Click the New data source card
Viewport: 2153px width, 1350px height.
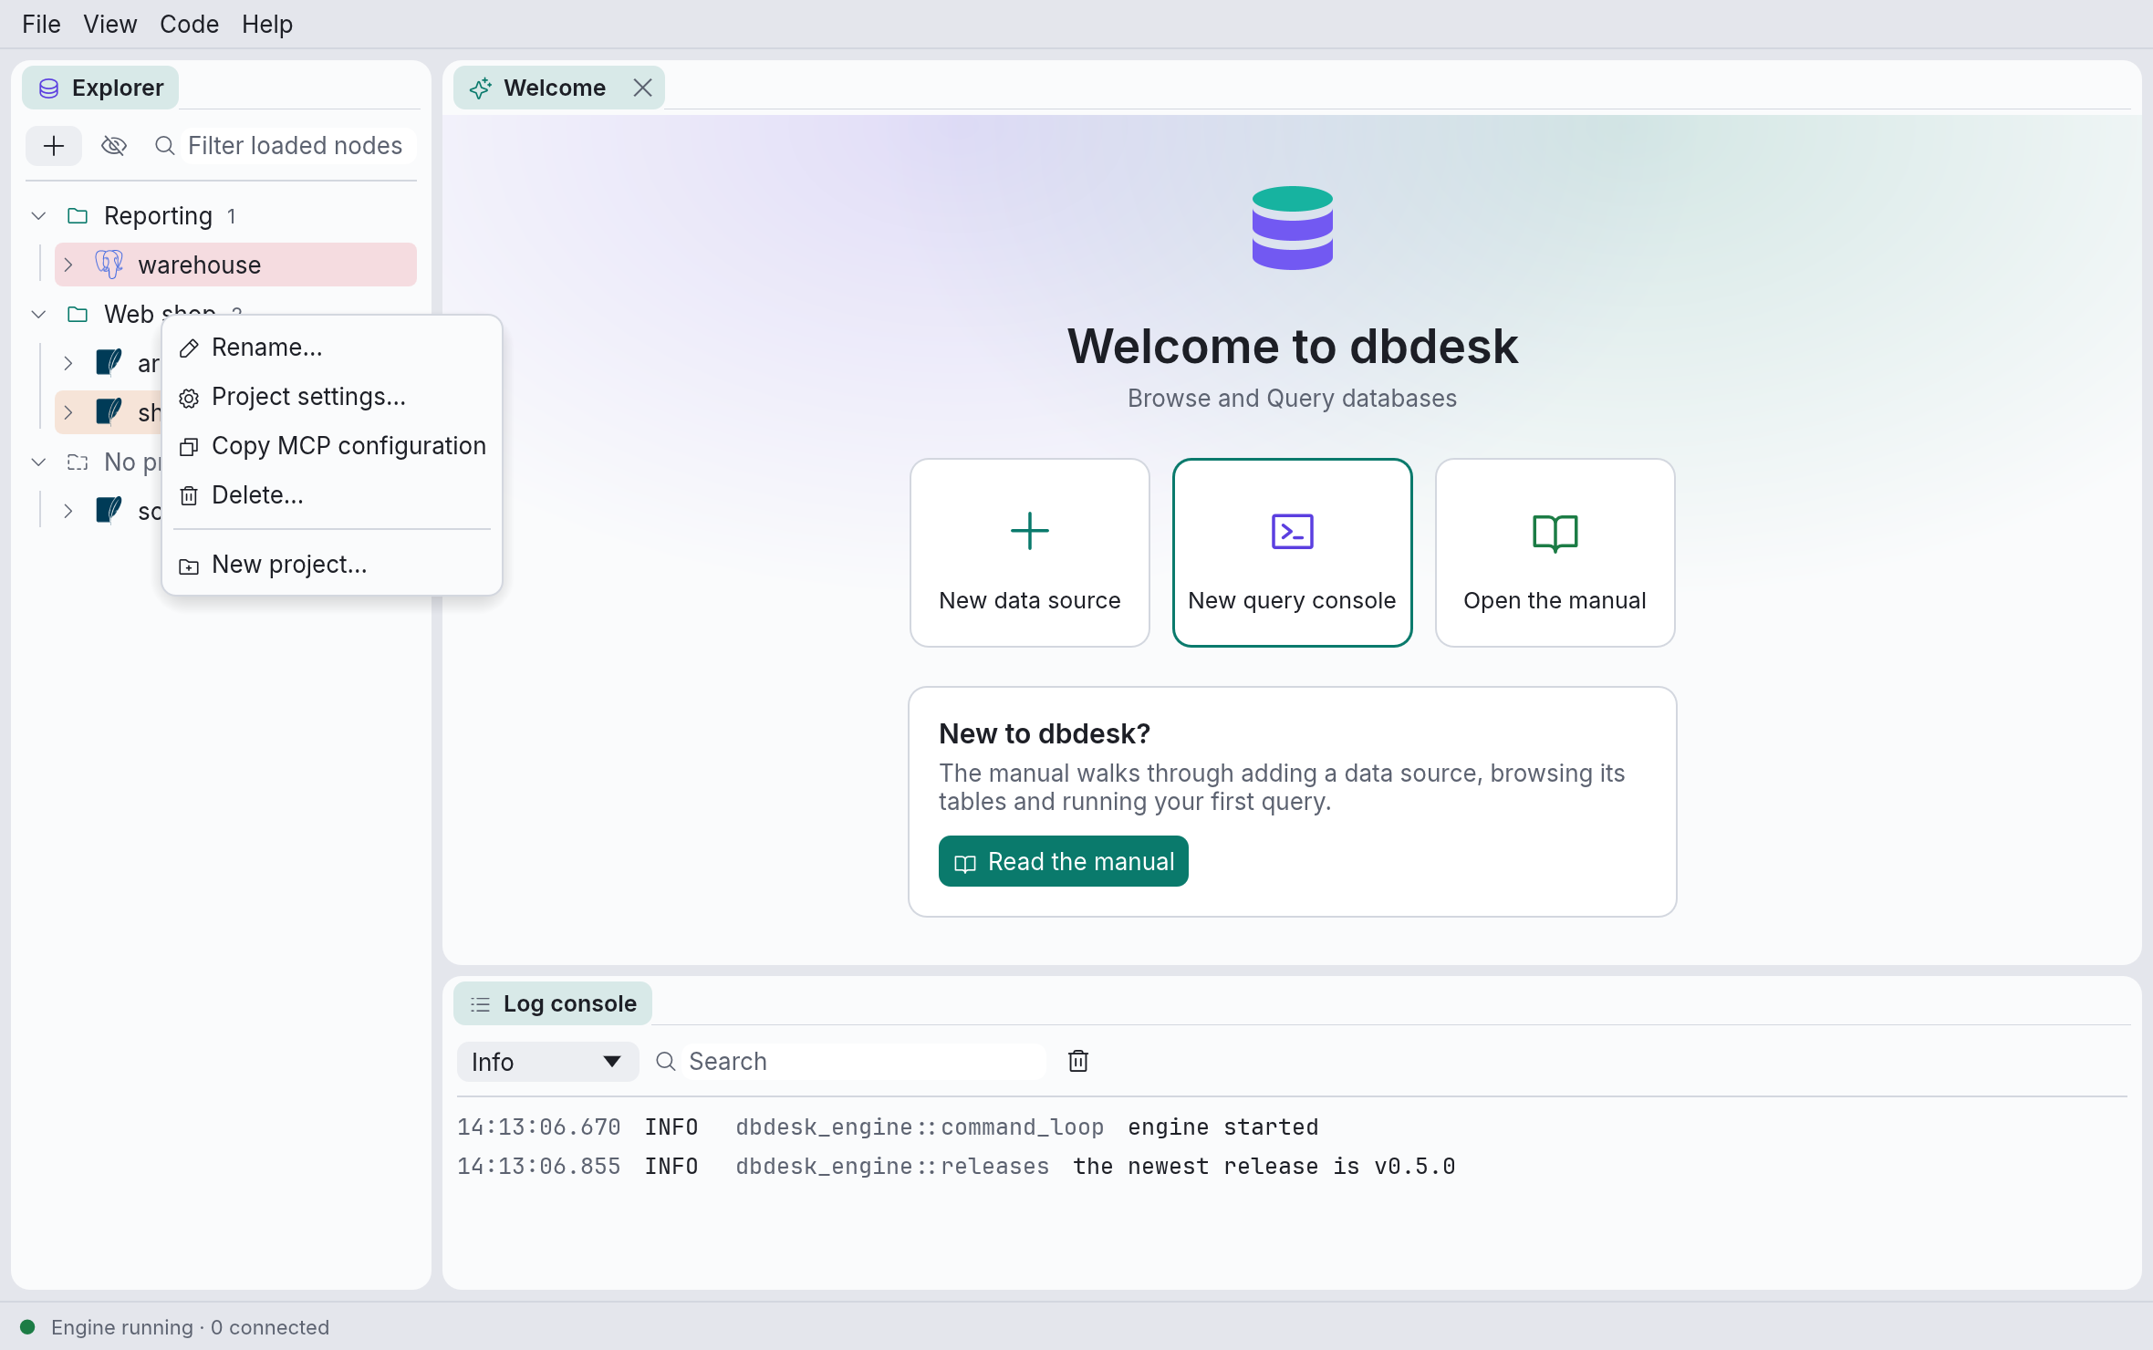(x=1030, y=553)
